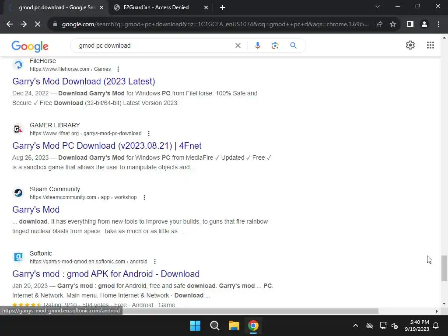Click the Chrome taskbar icon
The width and height of the screenshot is (448, 336).
[253, 325]
